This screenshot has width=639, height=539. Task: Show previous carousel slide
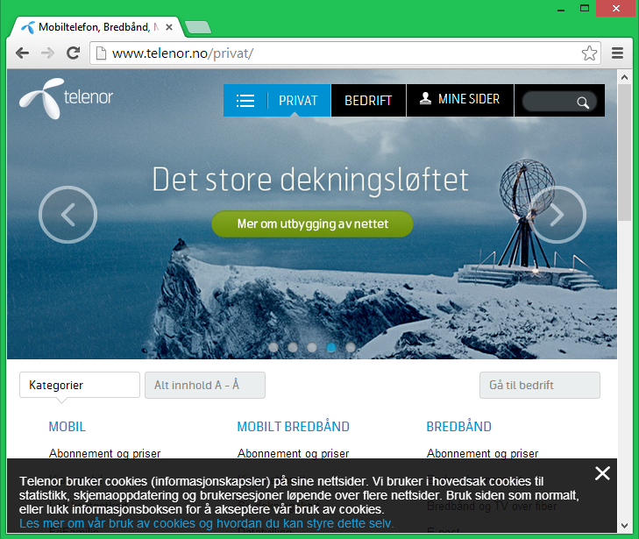tap(68, 215)
